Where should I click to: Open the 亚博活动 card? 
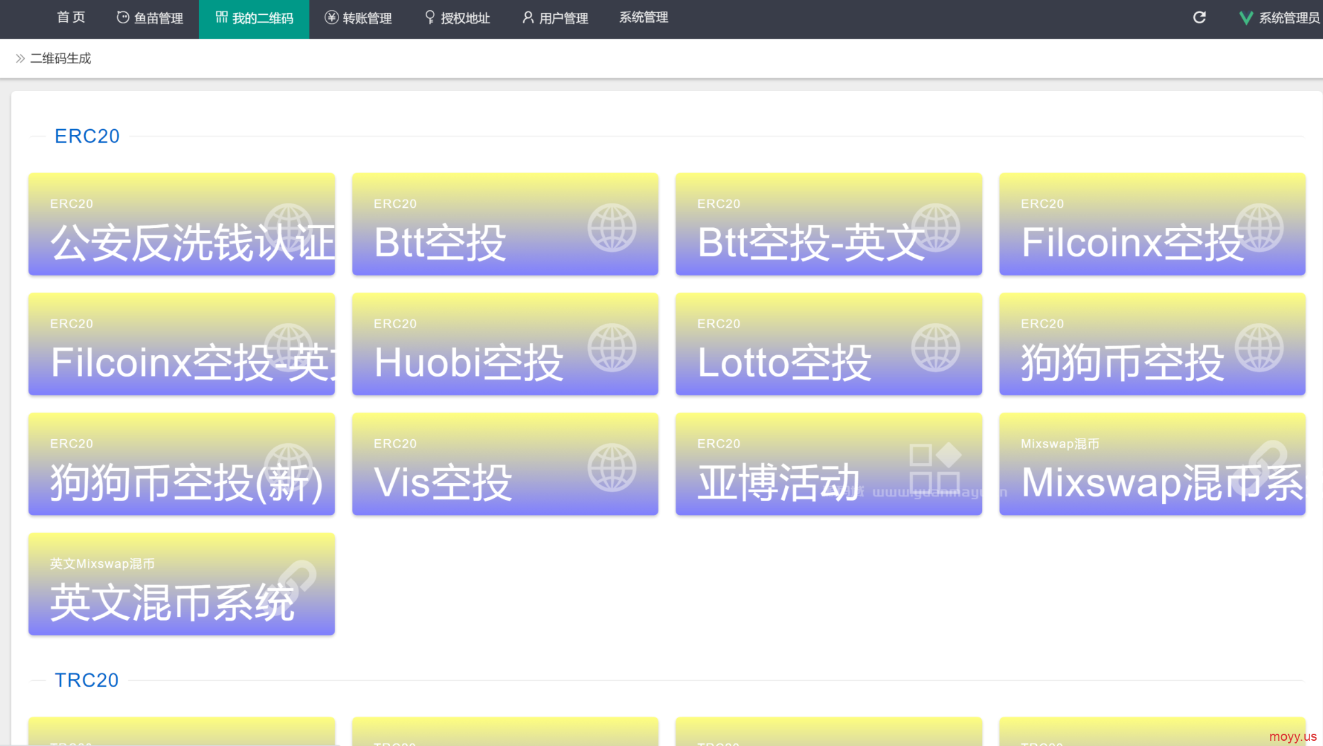(829, 464)
